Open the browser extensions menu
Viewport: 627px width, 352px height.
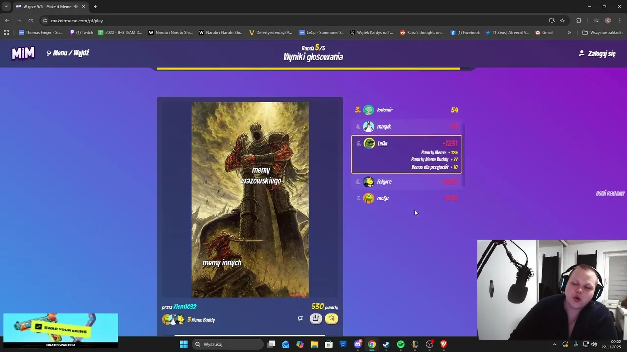click(579, 21)
